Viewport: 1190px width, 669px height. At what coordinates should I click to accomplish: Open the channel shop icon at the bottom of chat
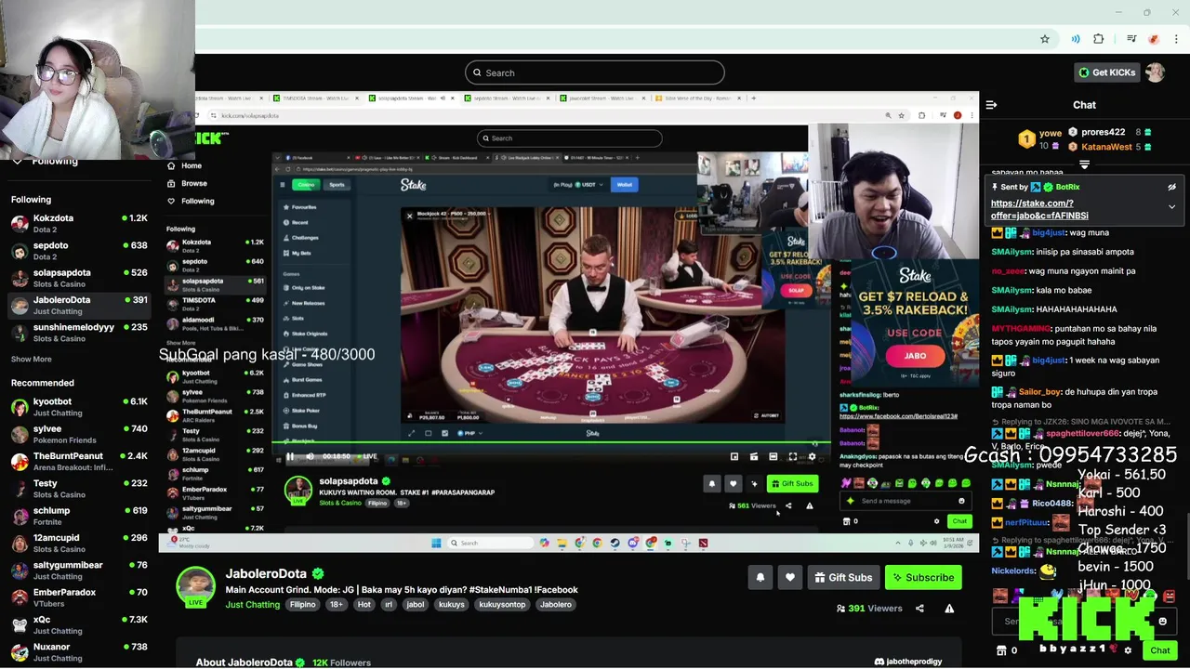click(1001, 650)
